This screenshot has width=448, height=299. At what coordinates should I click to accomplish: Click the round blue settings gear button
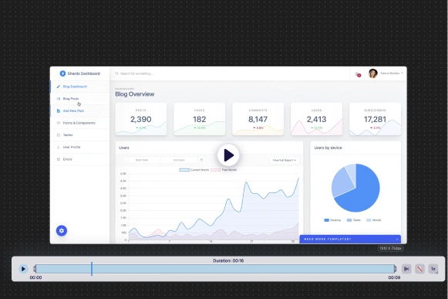tap(62, 230)
